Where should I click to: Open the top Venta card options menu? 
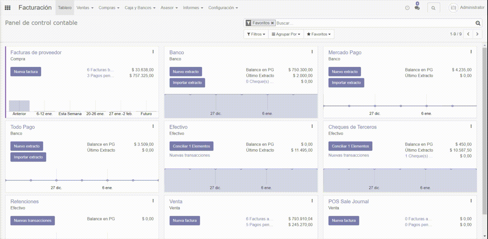(312, 201)
